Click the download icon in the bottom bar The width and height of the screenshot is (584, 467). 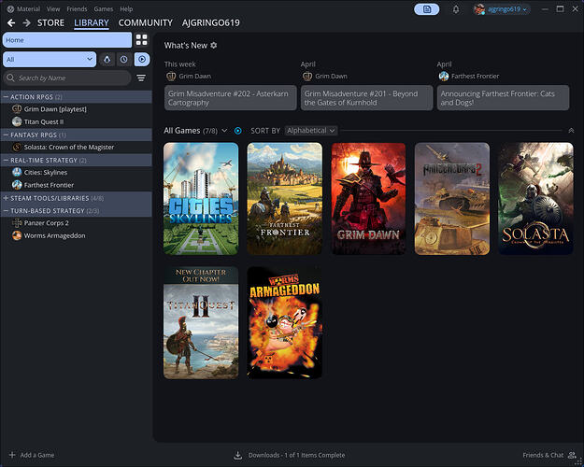[237, 455]
